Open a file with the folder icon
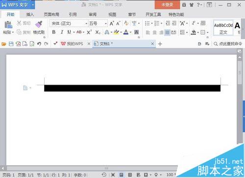The width and height of the screenshot is (245, 178). [x=4, y=44]
